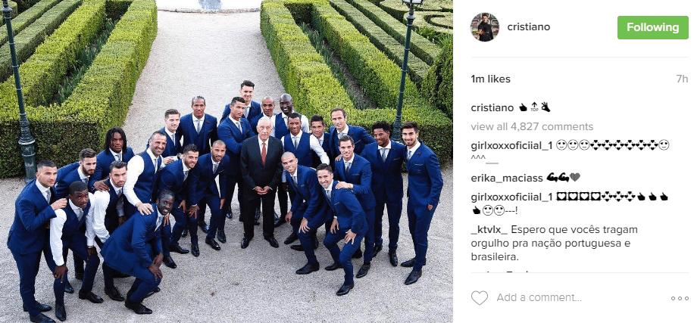
Task: Click the flexed biceps emoji in erika_maciass comment
Action: (x=557, y=178)
